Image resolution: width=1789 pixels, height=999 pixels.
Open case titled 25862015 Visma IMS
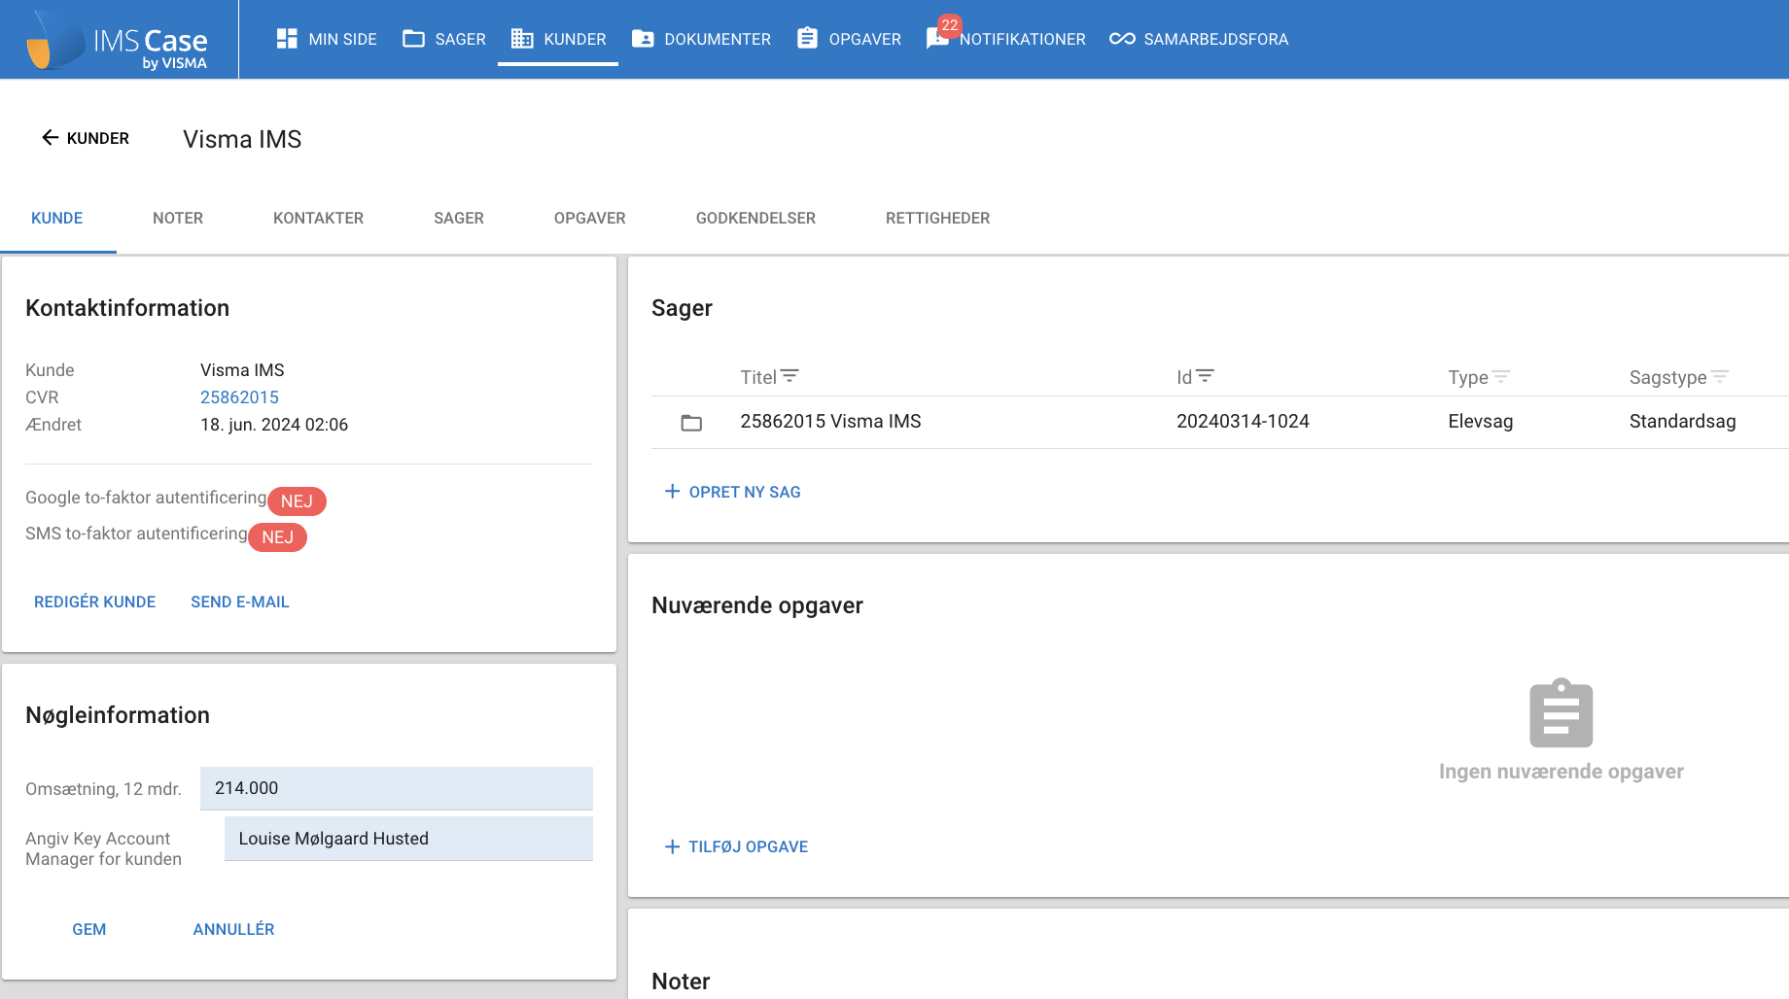[830, 421]
